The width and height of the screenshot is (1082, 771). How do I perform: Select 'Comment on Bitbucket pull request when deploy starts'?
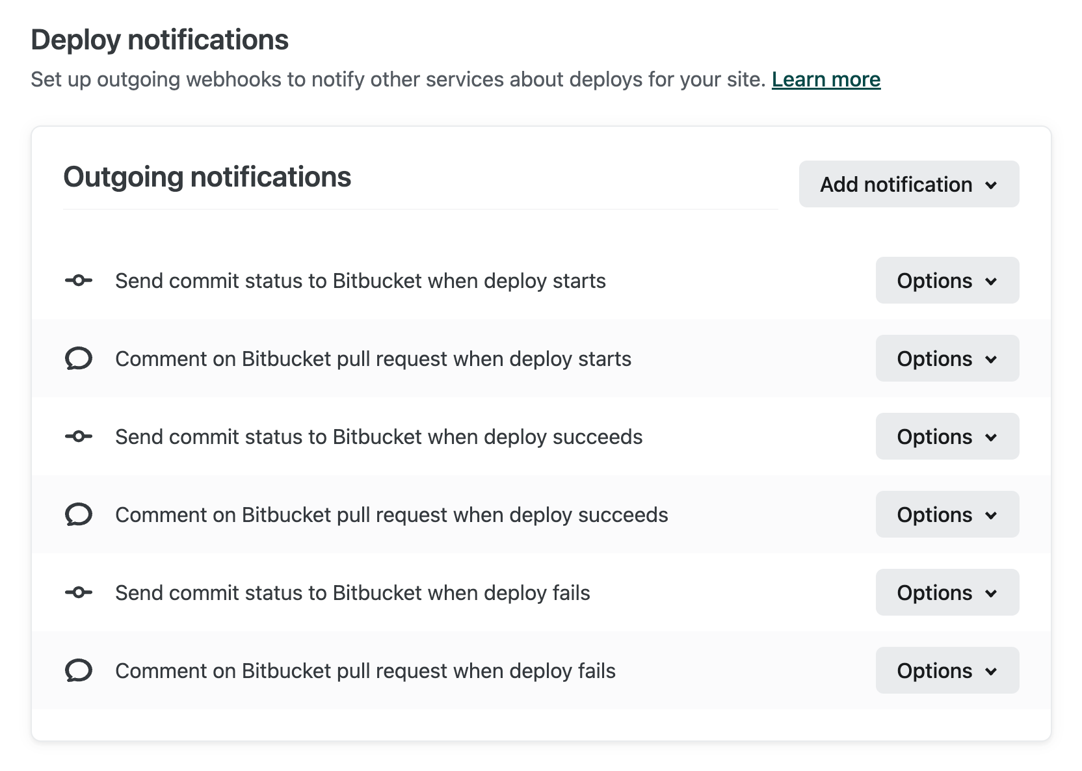pyautogui.click(x=373, y=359)
